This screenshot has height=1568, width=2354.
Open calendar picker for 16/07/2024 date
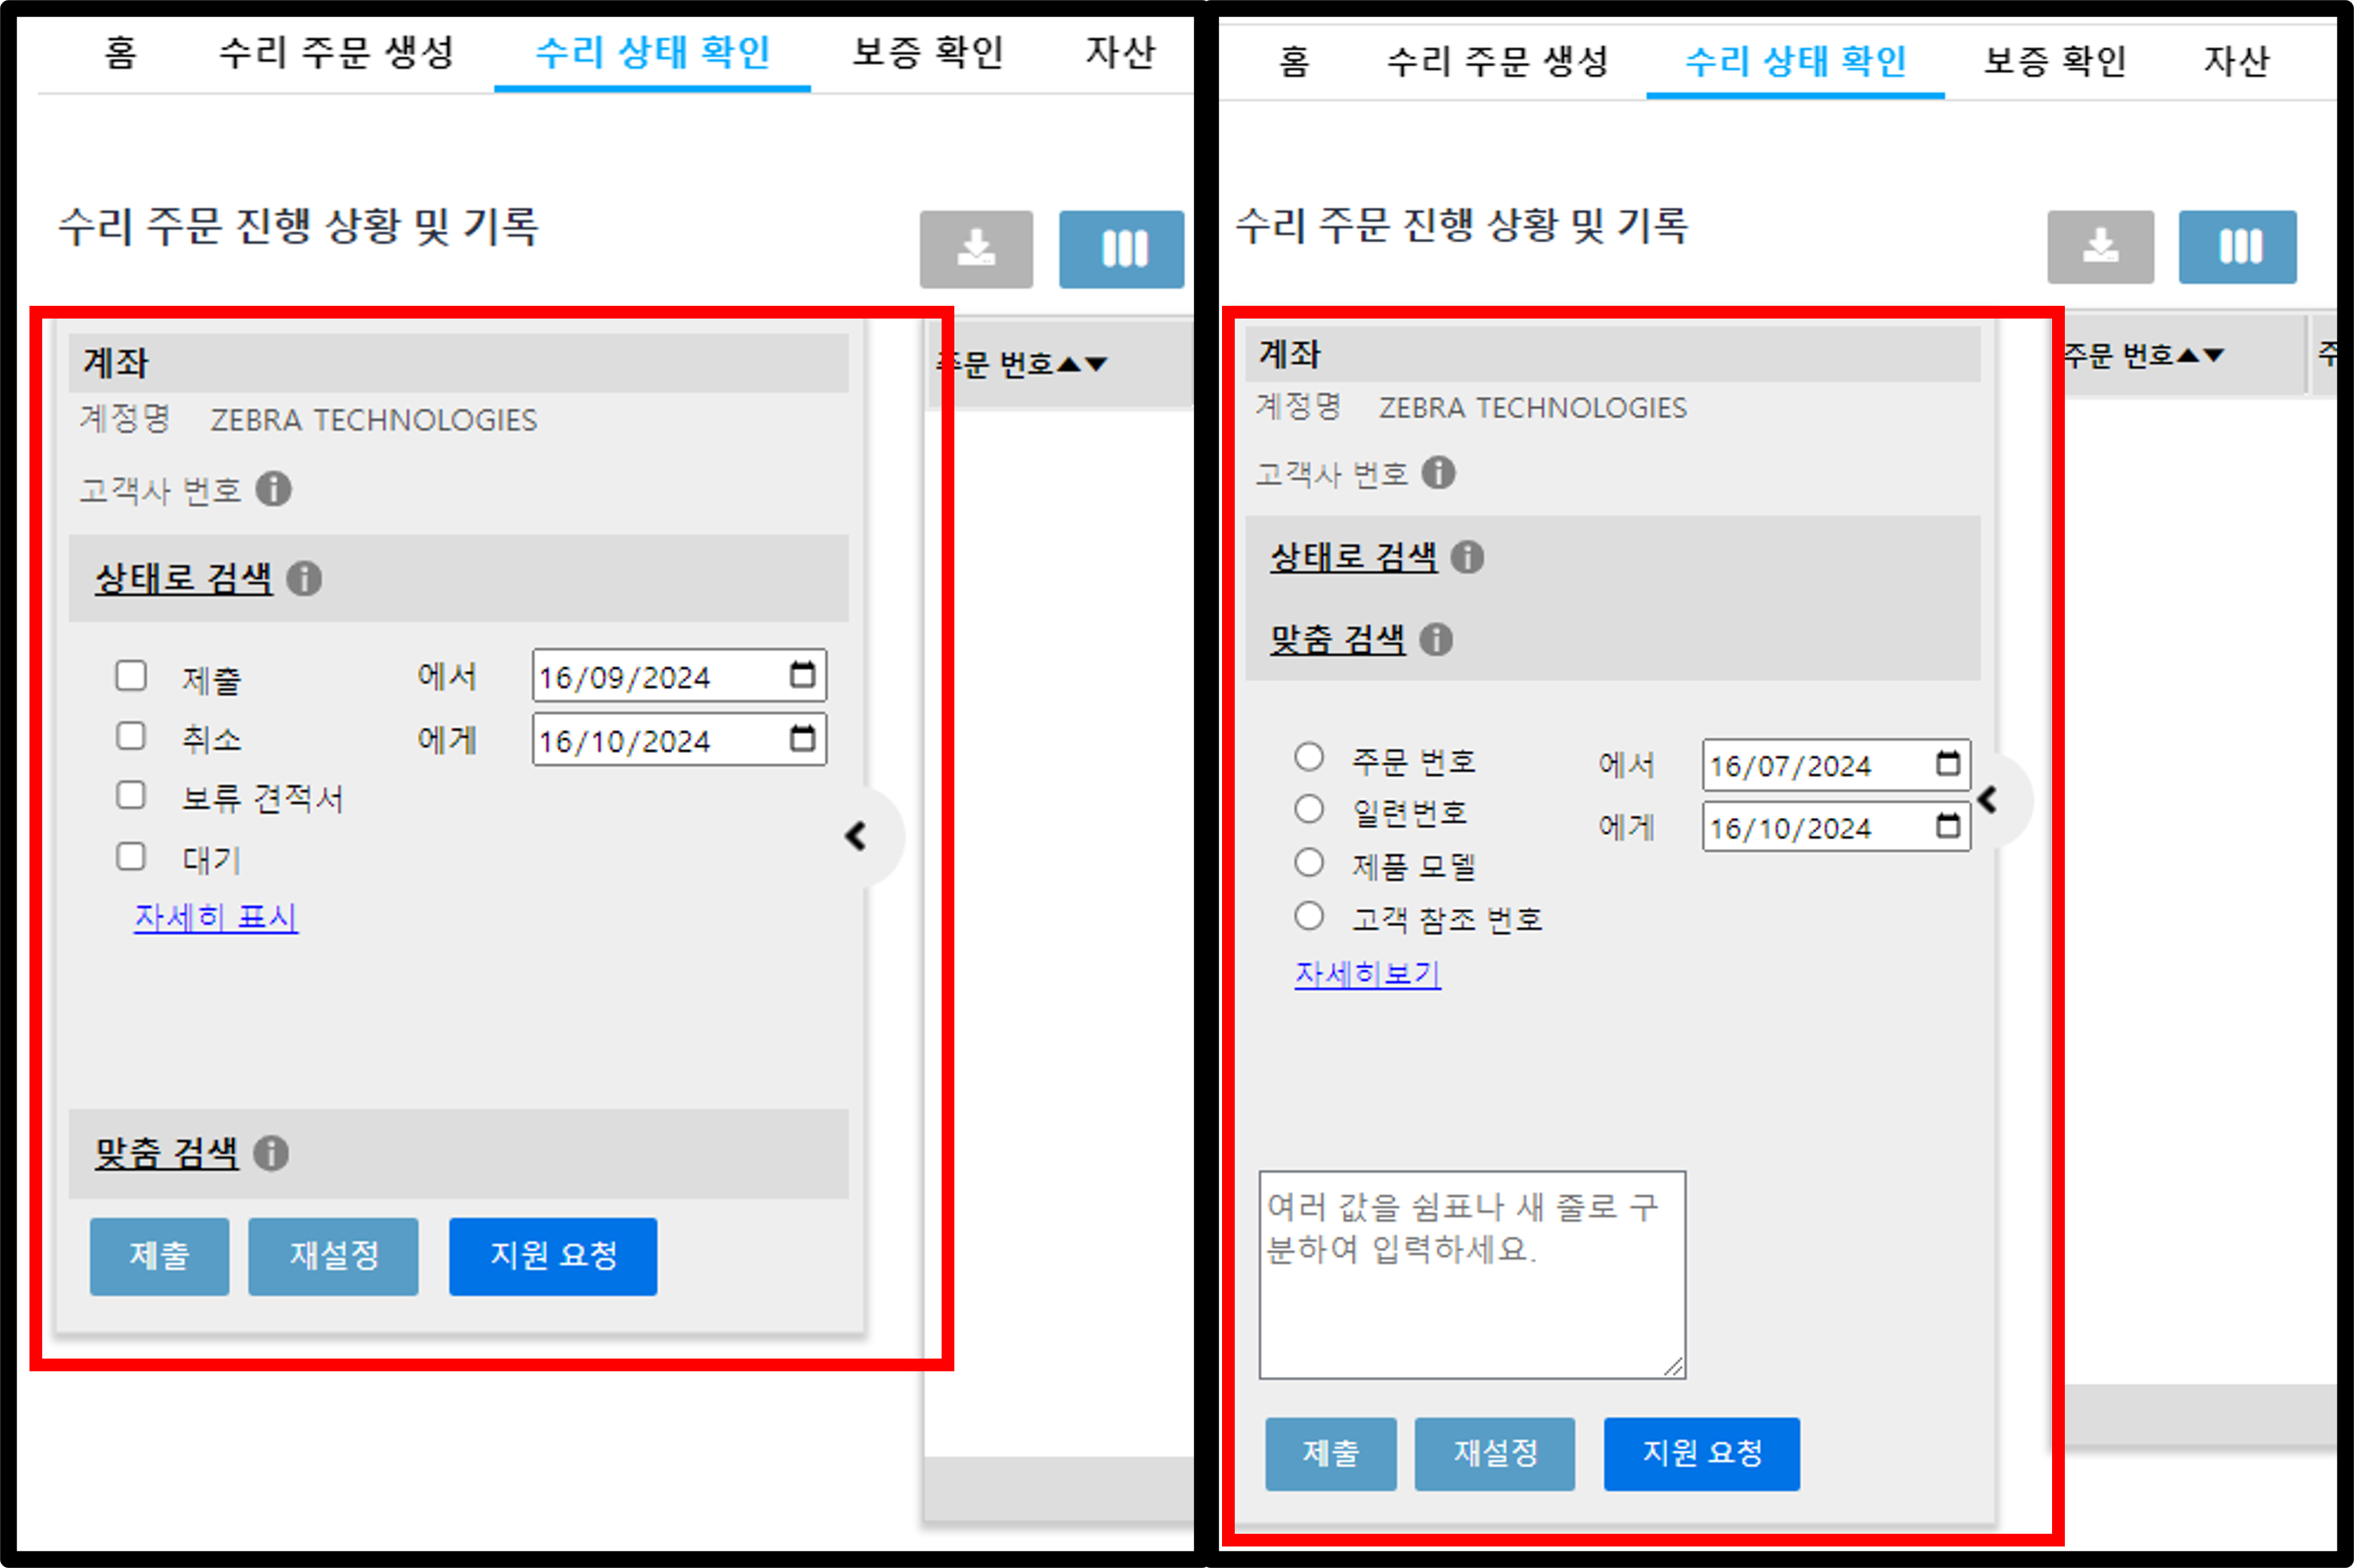tap(1948, 764)
